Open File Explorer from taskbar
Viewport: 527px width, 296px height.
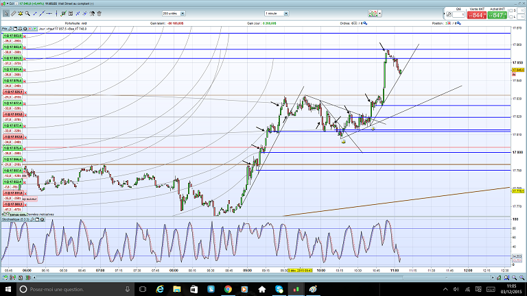click(177, 289)
